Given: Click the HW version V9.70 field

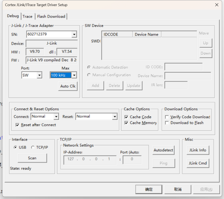Looking at the screenshot, I should [35, 51].
